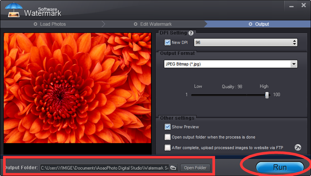Click the Run button
Viewport: 311px width, 176px height.
coord(279,168)
